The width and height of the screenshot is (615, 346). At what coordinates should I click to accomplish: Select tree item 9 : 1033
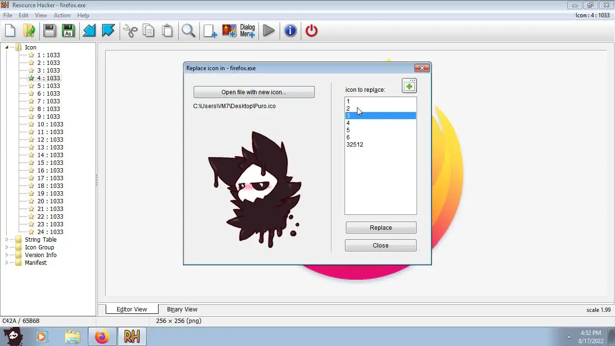coord(49,116)
